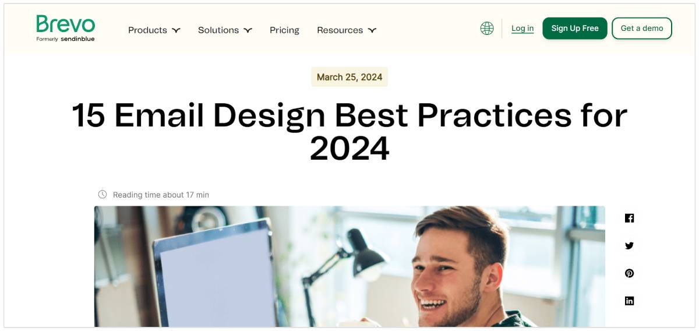This screenshot has height=331, width=699.
Task: Click the Brevo logo
Action: coord(65,24)
